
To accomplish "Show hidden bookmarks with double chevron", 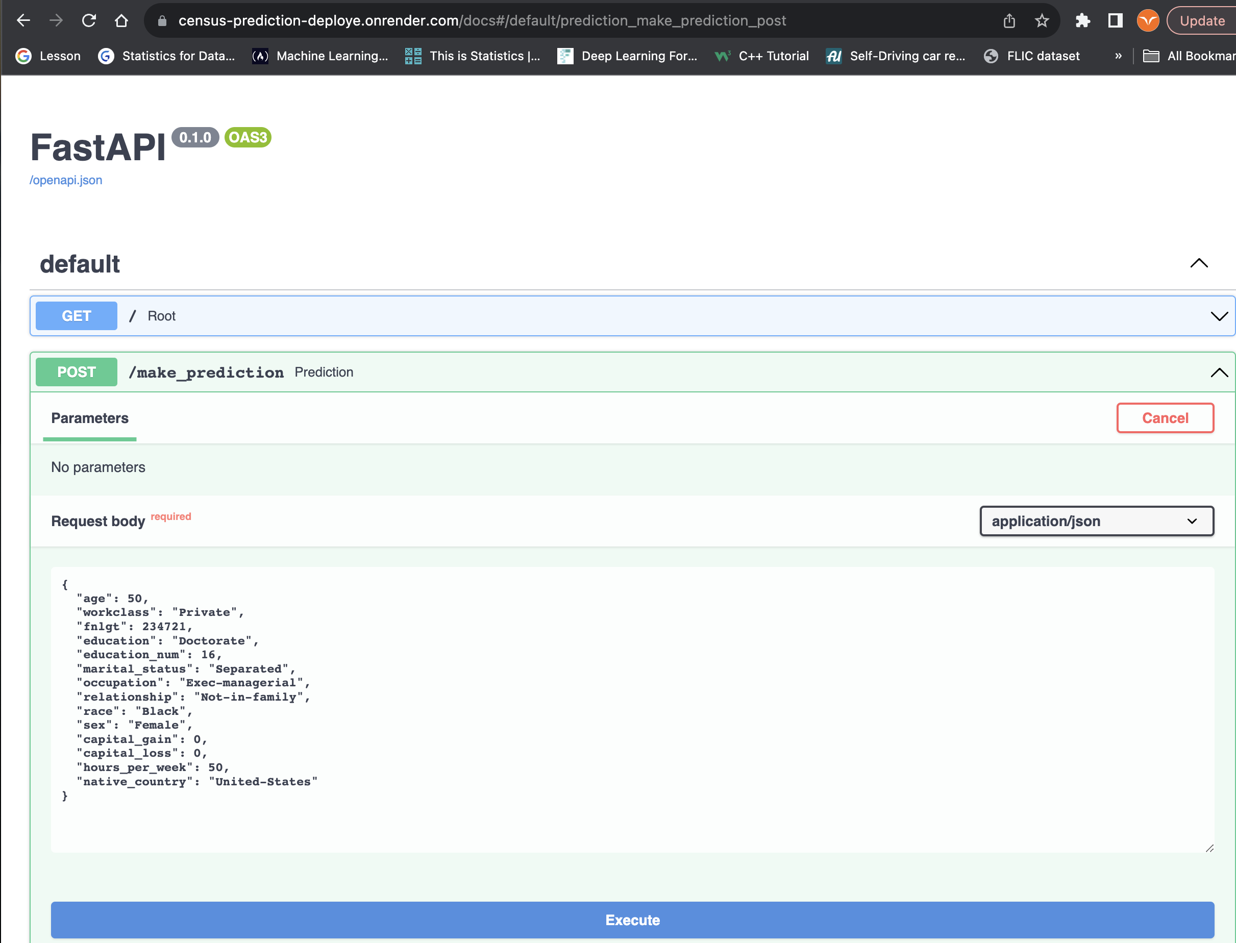I will tap(1118, 56).
